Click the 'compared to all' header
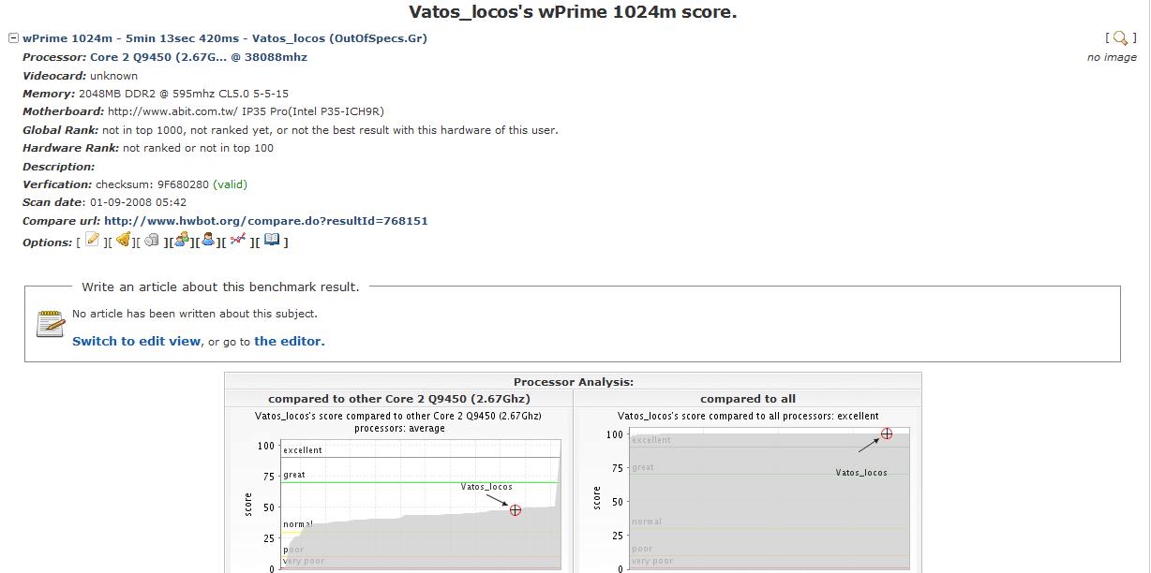The image size is (1151, 573). (748, 399)
